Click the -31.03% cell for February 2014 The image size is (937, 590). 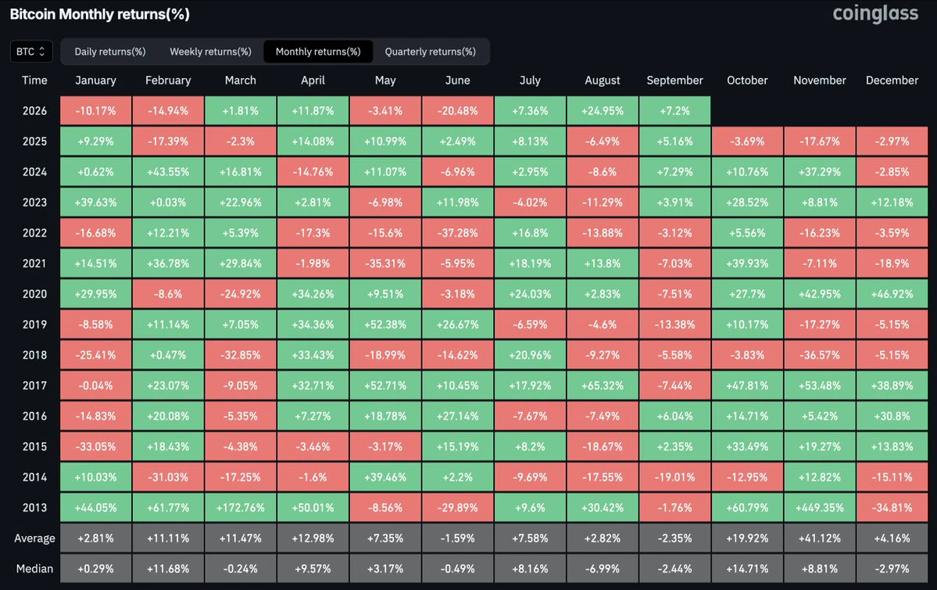click(168, 477)
